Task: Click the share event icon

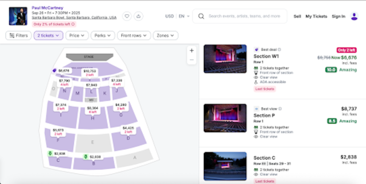Action: tap(138, 16)
